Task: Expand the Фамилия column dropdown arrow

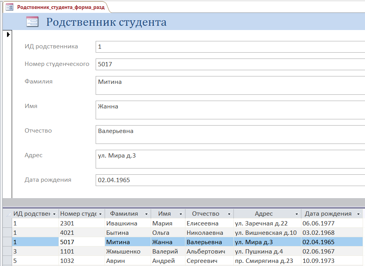Action: coord(146,214)
